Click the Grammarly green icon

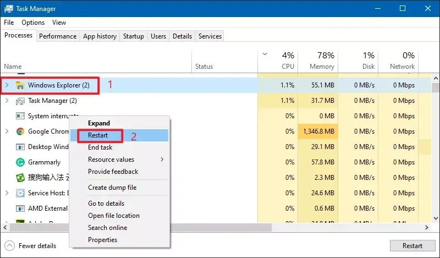click(x=20, y=162)
